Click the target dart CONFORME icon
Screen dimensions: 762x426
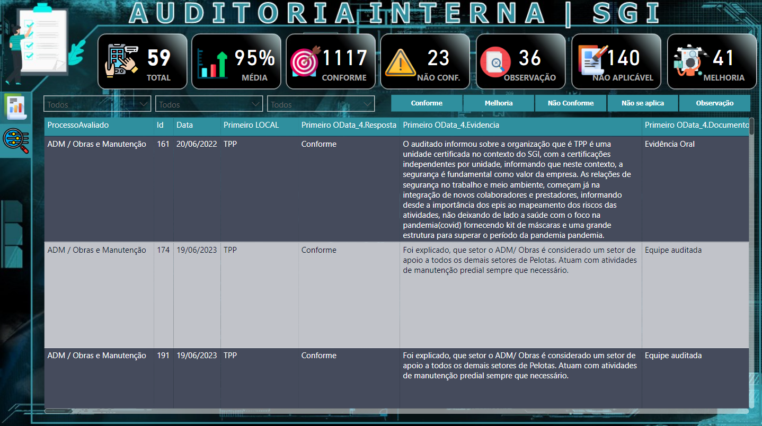tap(306, 61)
